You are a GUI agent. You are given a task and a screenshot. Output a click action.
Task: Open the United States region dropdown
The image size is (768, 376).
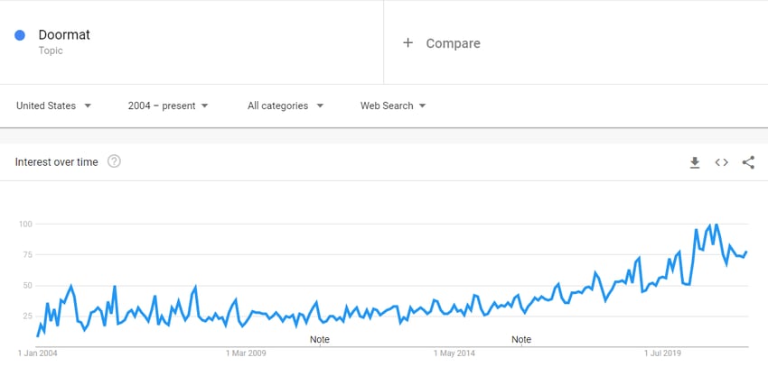pyautogui.click(x=54, y=105)
